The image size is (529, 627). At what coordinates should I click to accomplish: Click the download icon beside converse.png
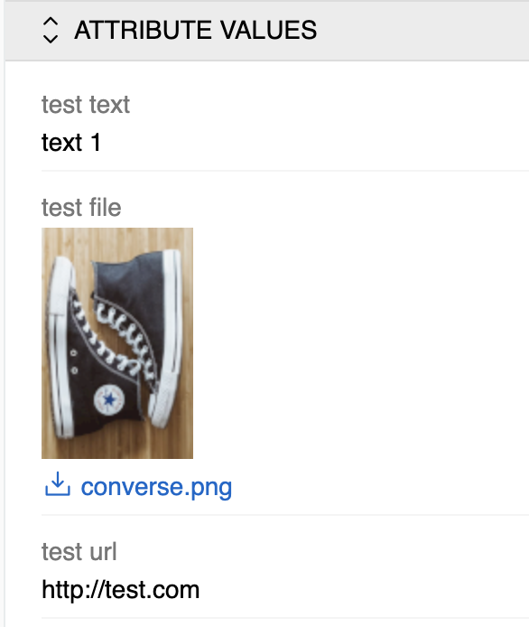pyautogui.click(x=58, y=484)
